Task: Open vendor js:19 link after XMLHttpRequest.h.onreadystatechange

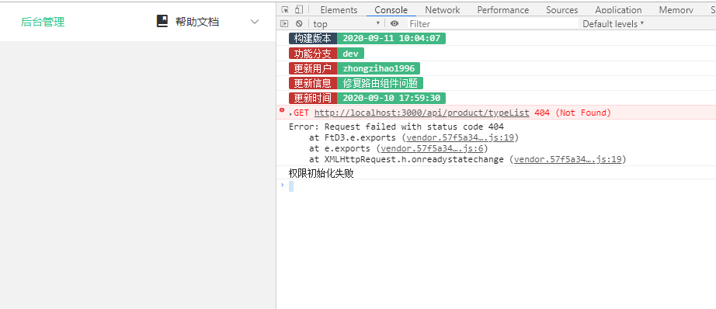Action: [568, 159]
